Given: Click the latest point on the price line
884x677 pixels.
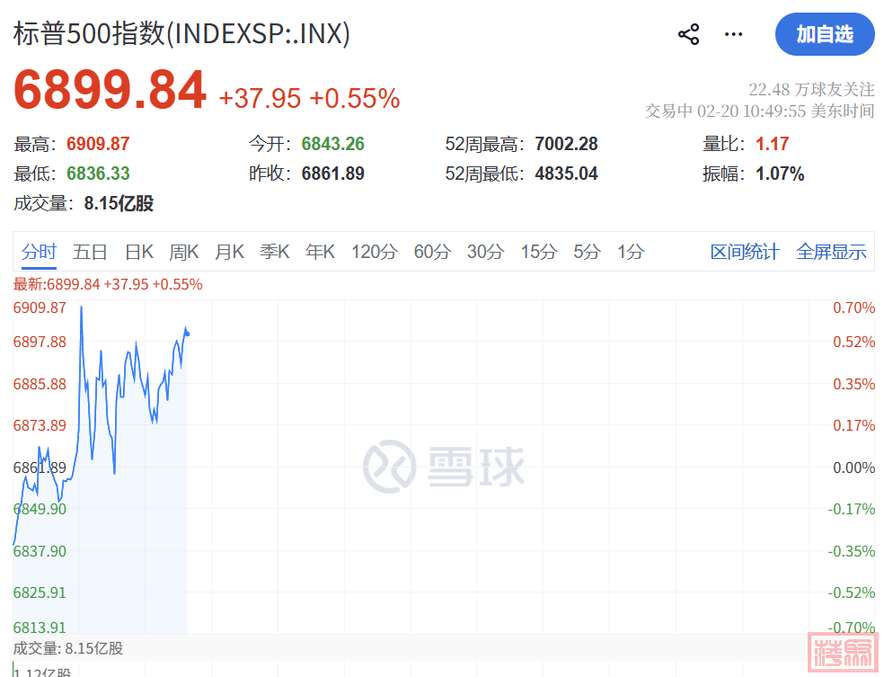Looking at the screenshot, I should click(x=187, y=334).
